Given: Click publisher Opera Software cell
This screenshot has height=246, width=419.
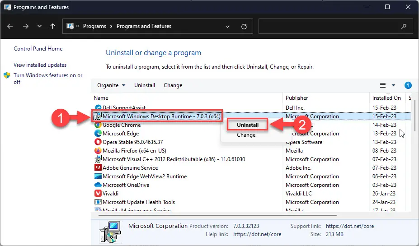Looking at the screenshot, I should pos(304,142).
